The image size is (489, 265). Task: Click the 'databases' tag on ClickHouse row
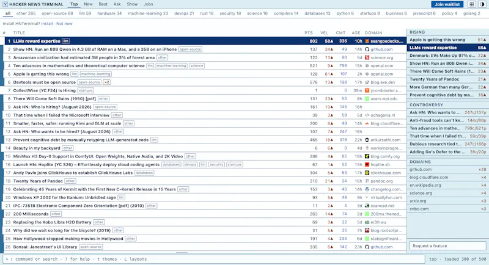point(144,173)
